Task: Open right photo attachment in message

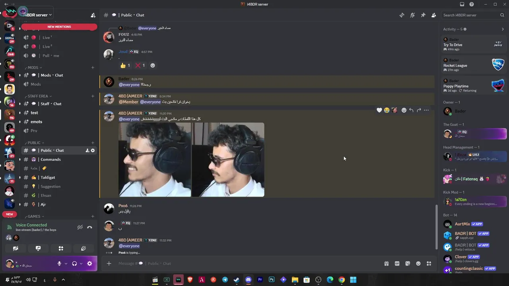Action: coord(228,160)
